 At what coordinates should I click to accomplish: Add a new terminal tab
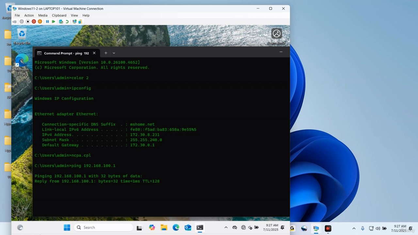[x=105, y=53]
